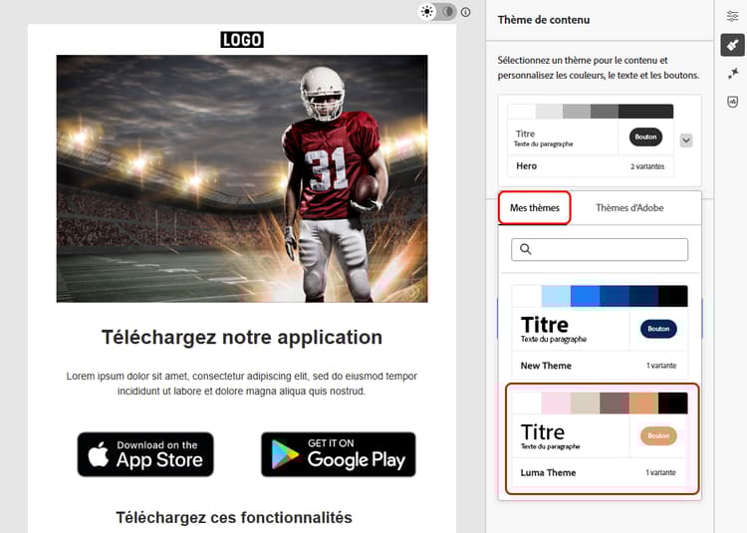
Task: Click the search magnifier icon in themes field
Action: pyautogui.click(x=526, y=249)
